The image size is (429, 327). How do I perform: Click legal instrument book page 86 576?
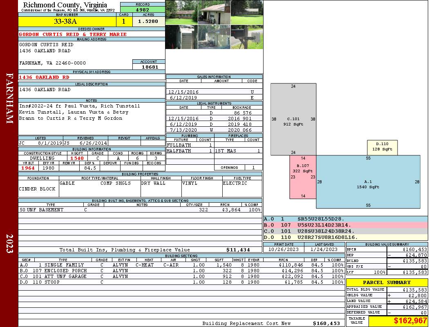(243, 113)
